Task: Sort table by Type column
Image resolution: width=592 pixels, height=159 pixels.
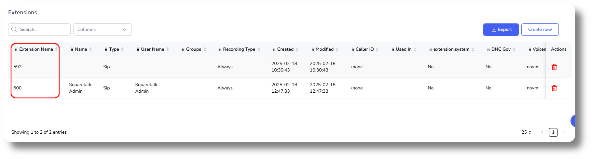Action: [122, 49]
